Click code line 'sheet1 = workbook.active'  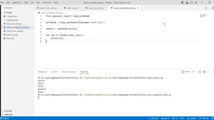pyautogui.click(x=61, y=29)
